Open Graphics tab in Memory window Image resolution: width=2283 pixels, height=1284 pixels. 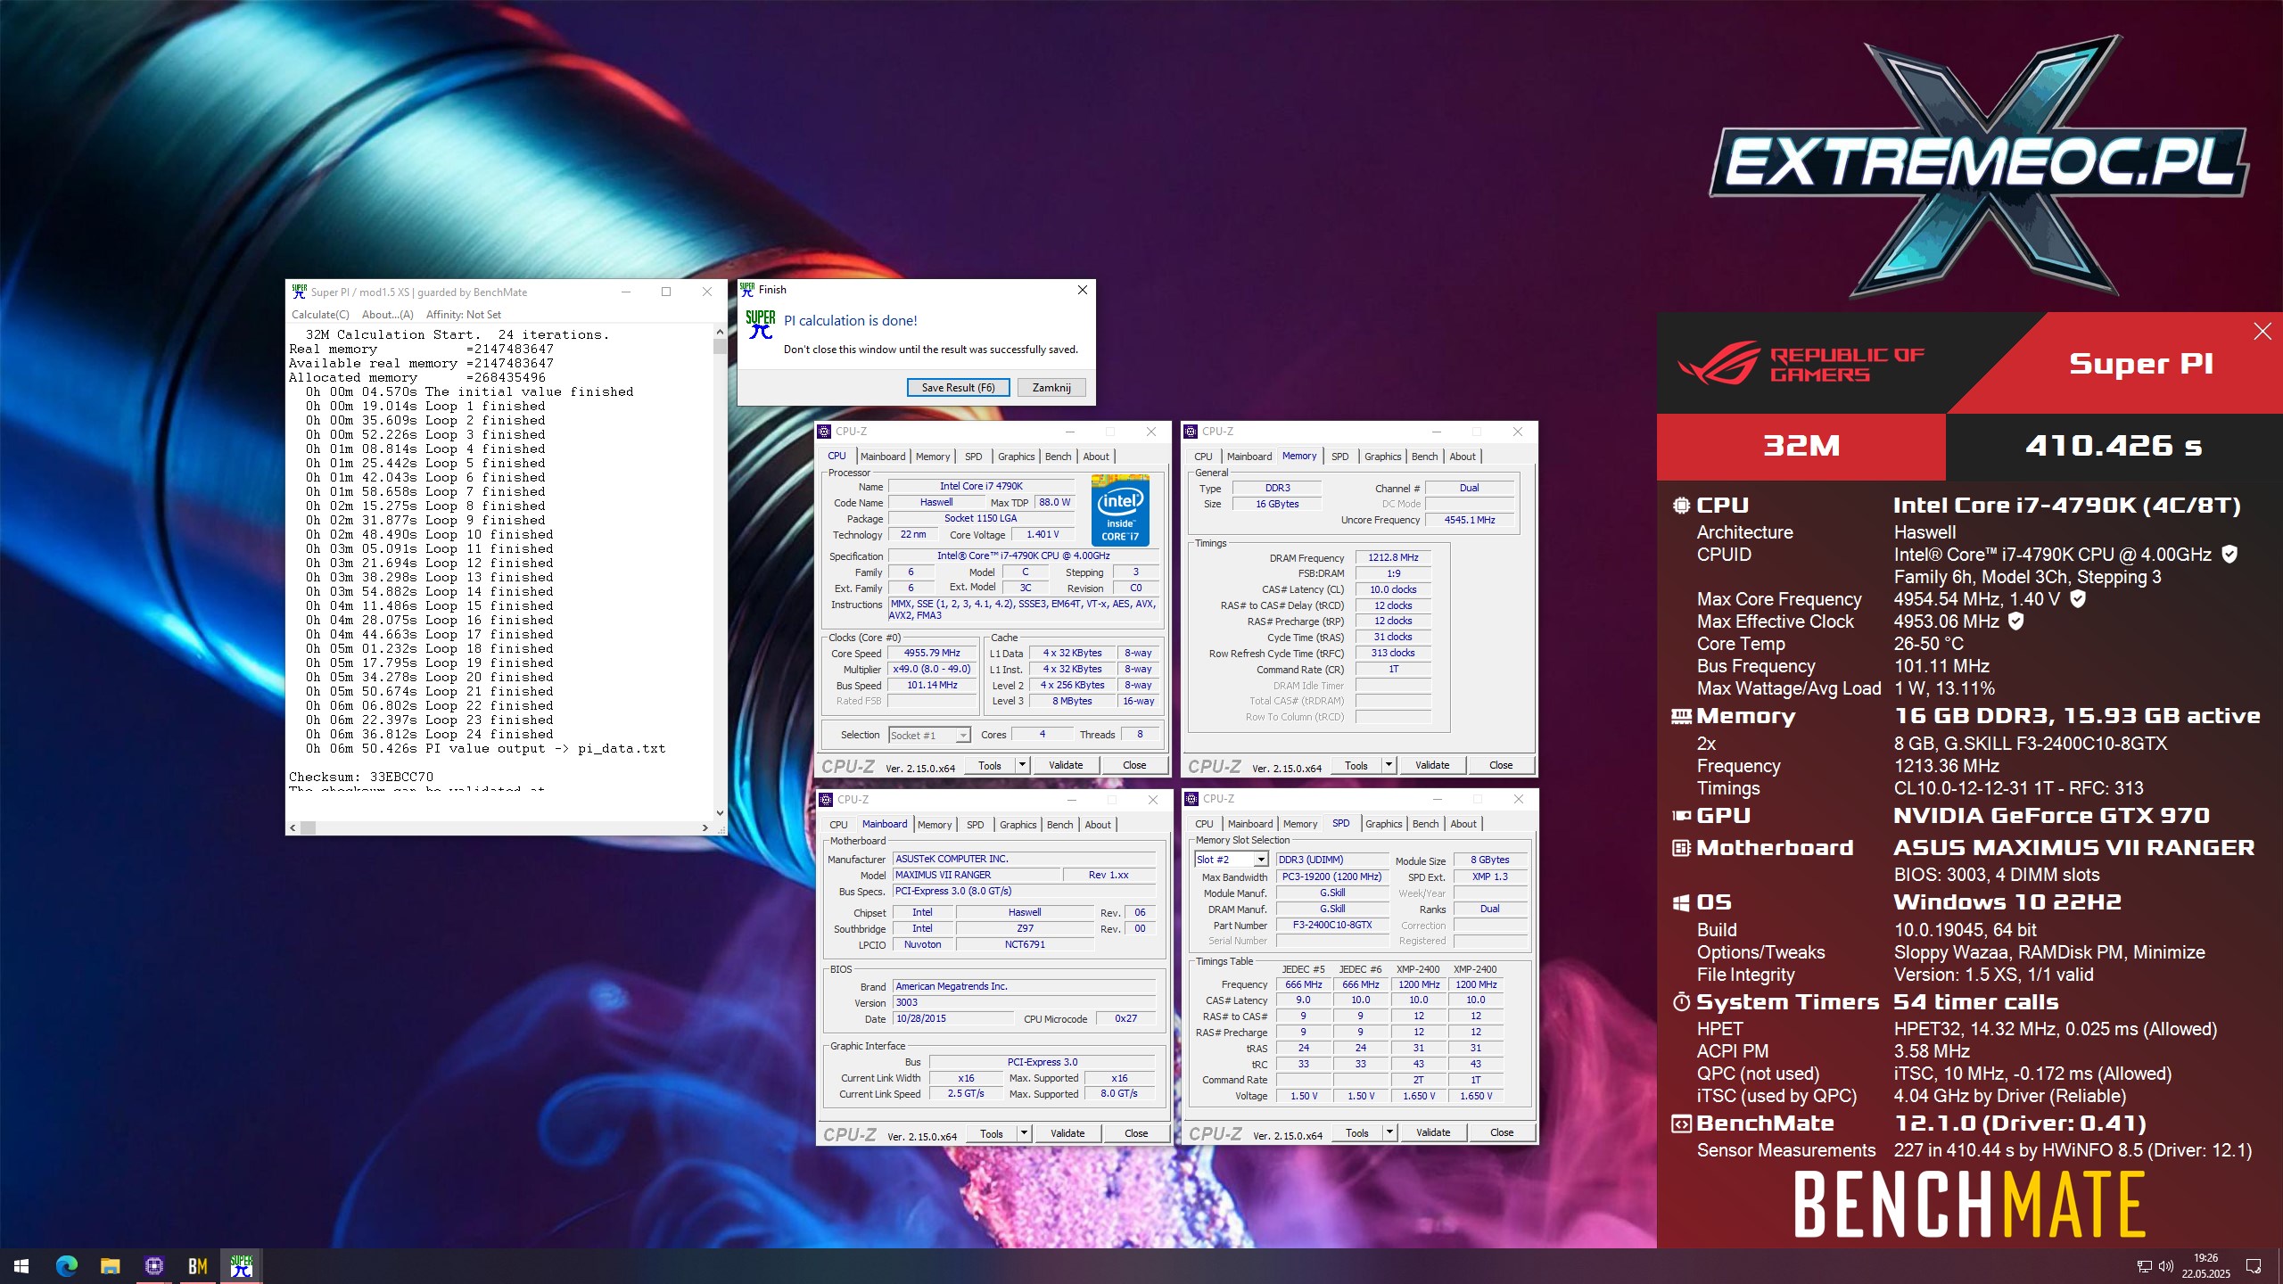tap(1382, 457)
